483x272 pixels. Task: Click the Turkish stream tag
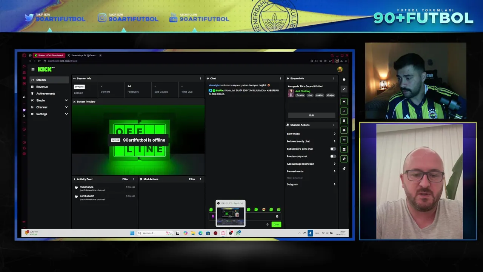[300, 95]
